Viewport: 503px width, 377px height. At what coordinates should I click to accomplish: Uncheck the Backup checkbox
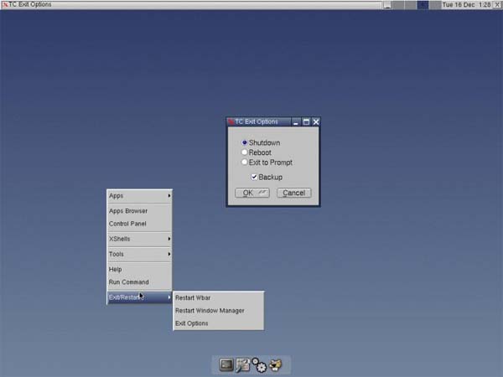click(x=254, y=177)
